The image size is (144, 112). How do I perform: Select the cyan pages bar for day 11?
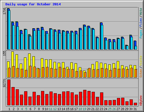(x=51, y=39)
